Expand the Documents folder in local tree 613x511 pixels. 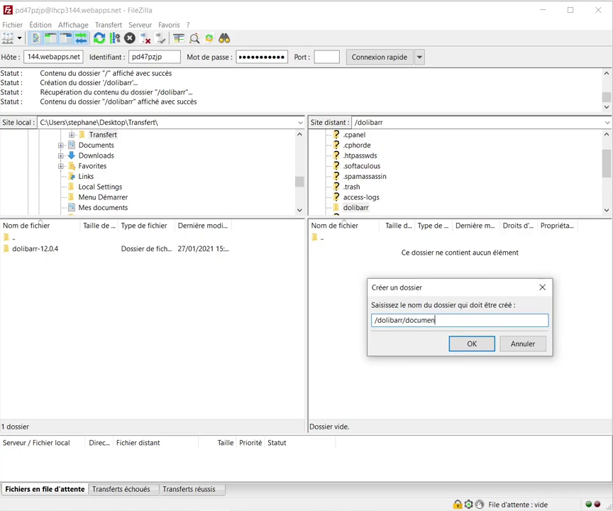(61, 145)
